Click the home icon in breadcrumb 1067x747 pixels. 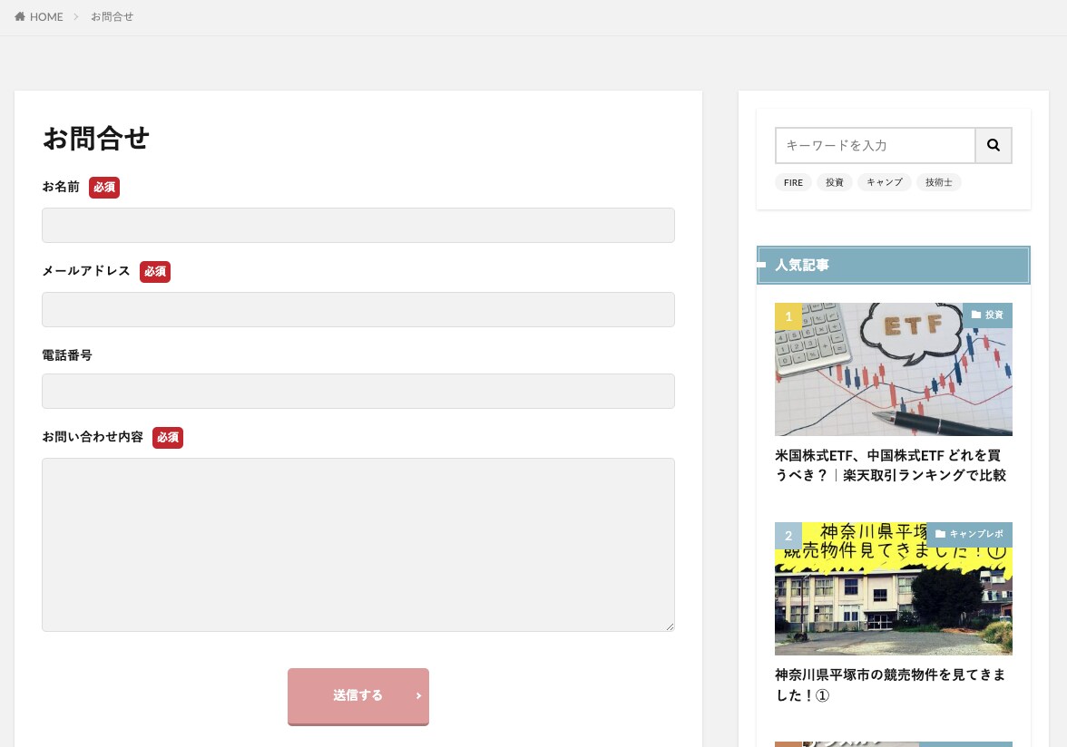click(20, 16)
